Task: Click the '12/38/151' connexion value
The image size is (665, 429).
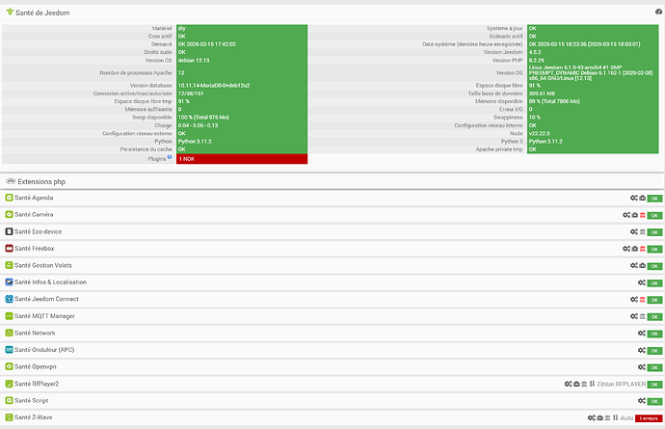Action: pos(191,94)
